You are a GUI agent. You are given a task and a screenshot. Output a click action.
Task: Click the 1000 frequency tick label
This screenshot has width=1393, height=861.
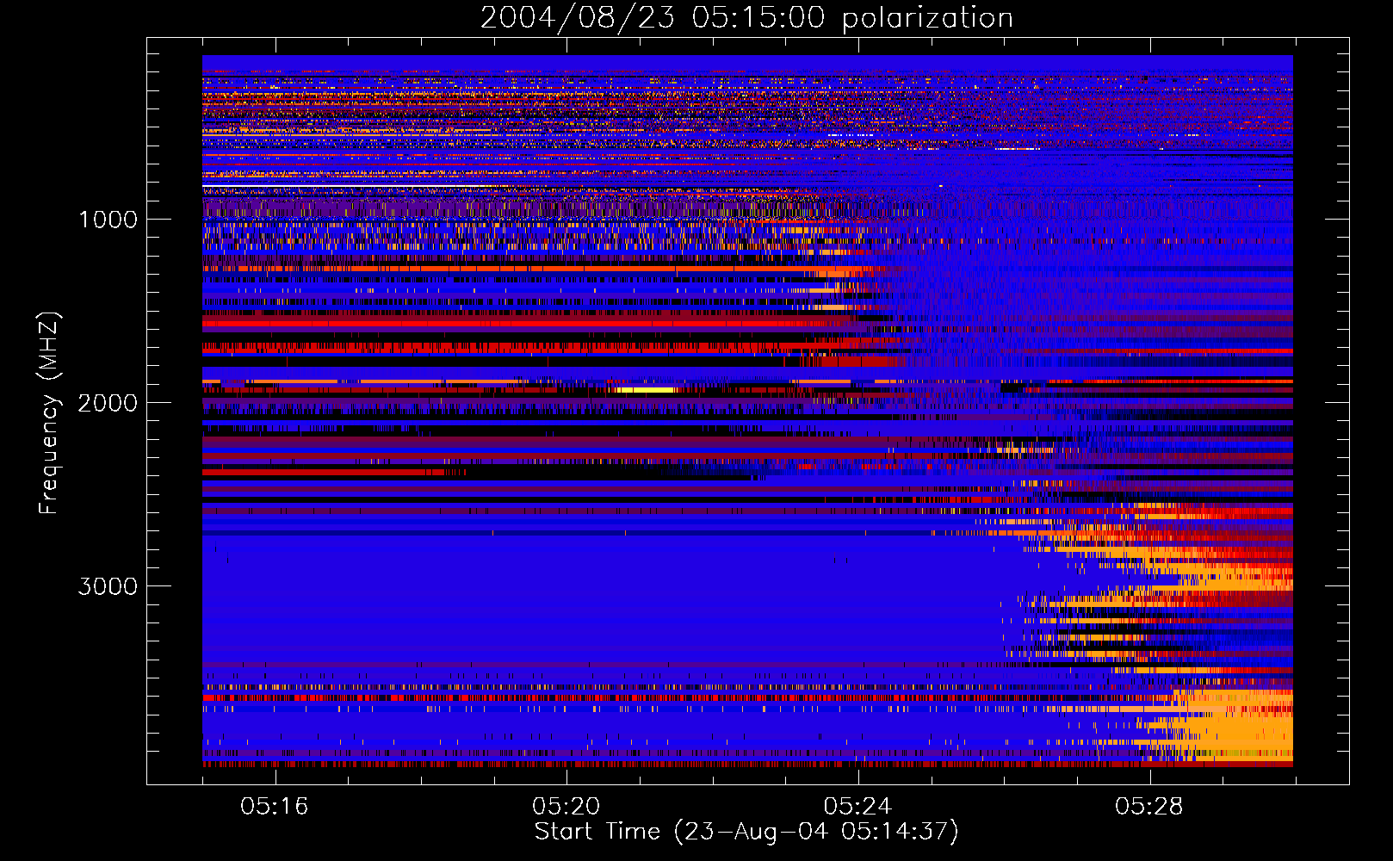[x=108, y=220]
